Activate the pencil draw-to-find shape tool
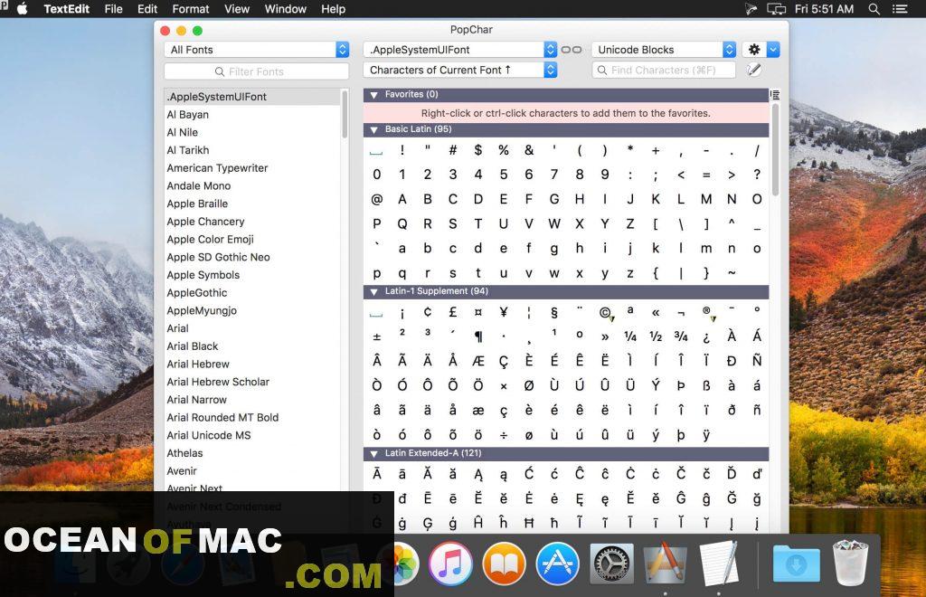The image size is (926, 597). [754, 71]
